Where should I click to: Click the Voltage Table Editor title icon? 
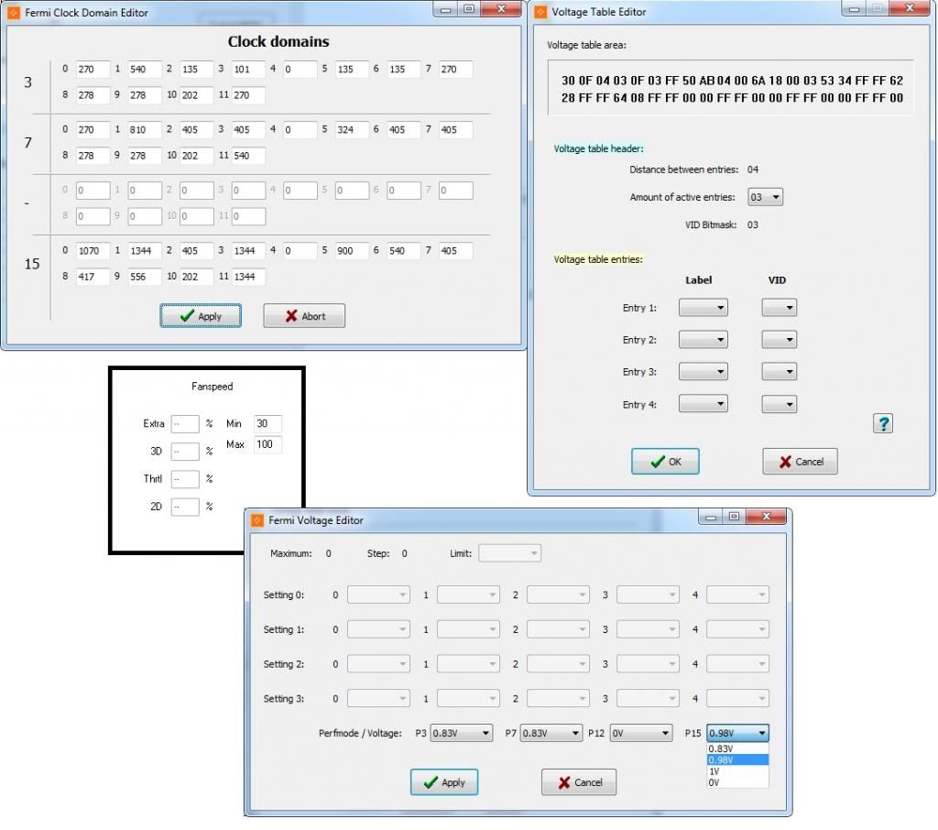pos(540,12)
